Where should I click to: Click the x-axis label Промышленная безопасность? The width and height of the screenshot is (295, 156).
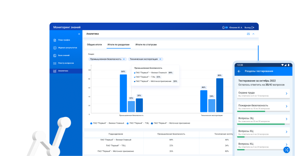tap(131, 115)
